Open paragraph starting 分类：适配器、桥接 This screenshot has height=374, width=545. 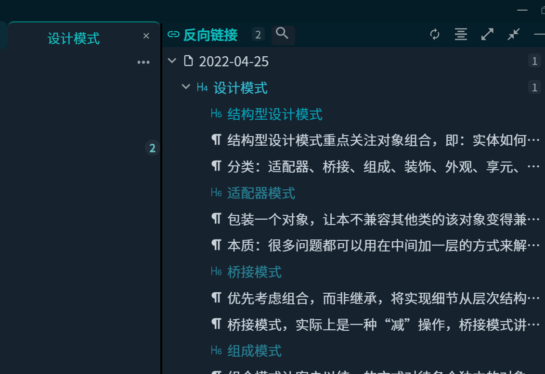pos(383,167)
